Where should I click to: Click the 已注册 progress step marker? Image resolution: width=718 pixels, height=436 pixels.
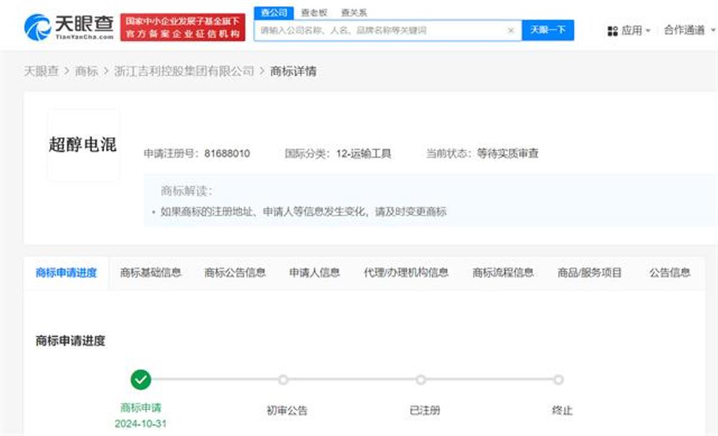pyautogui.click(x=421, y=380)
